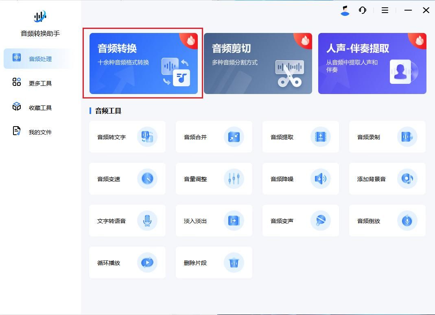Click the portrait icon on 人声-伴奏提取 card
435x315 pixels.
(x=403, y=72)
